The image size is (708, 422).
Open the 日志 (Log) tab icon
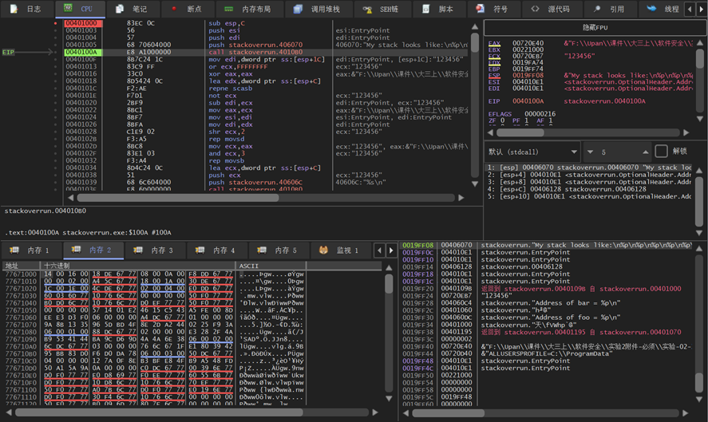(14, 9)
